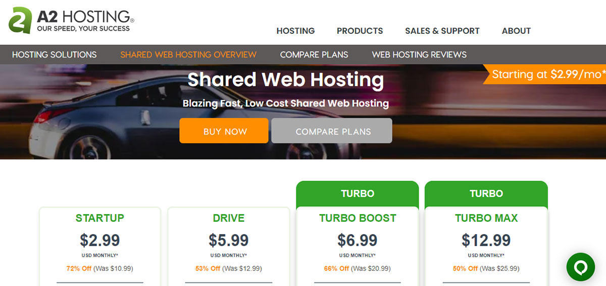The height and width of the screenshot is (286, 606).
Task: Select the Startup plan title
Action: [100, 218]
